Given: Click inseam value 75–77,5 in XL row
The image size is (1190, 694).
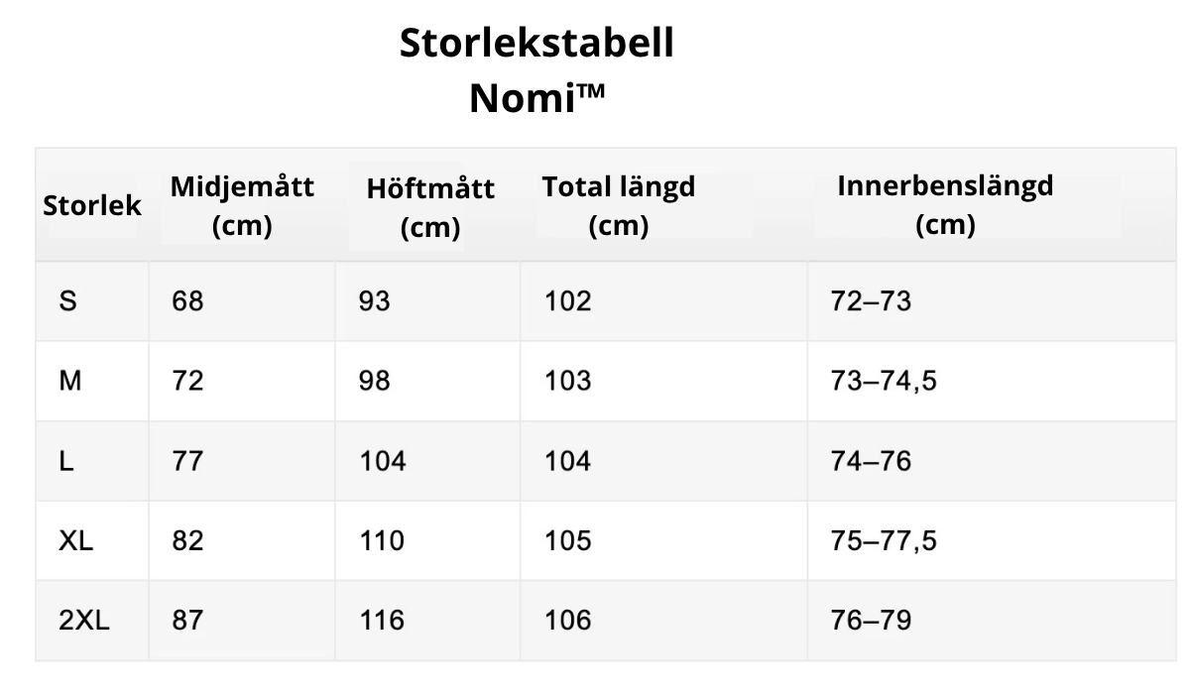Looking at the screenshot, I should (885, 540).
